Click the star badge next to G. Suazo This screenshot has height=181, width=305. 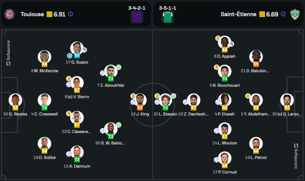(x=70, y=56)
